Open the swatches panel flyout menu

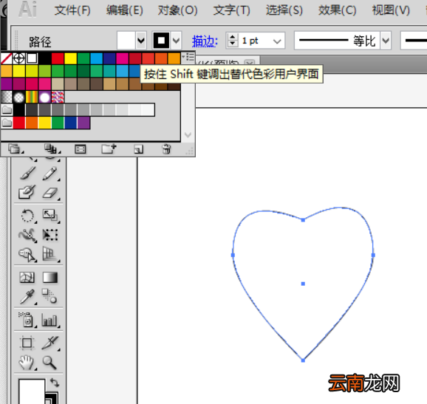coord(188,57)
